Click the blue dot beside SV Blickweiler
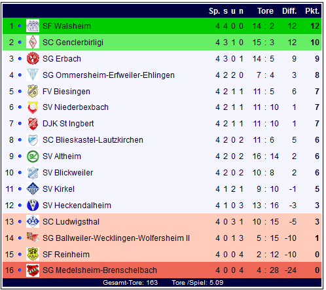 coord(20,173)
